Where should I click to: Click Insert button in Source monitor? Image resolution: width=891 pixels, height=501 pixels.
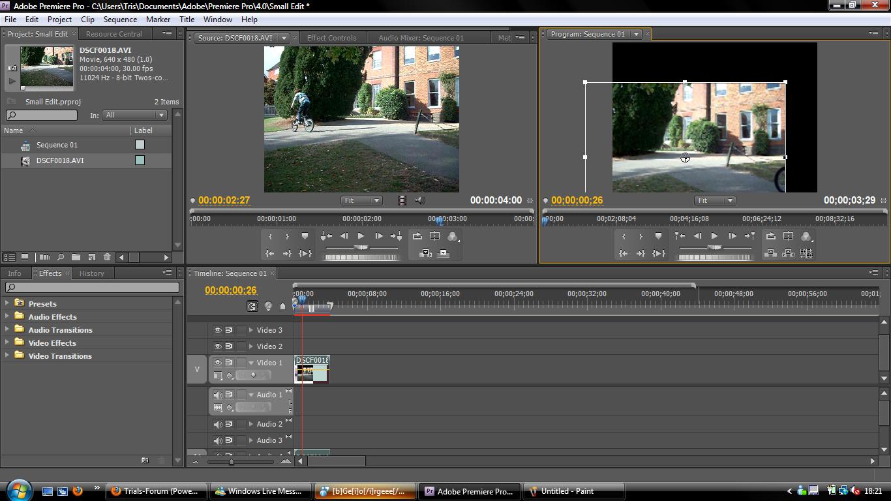[x=425, y=253]
